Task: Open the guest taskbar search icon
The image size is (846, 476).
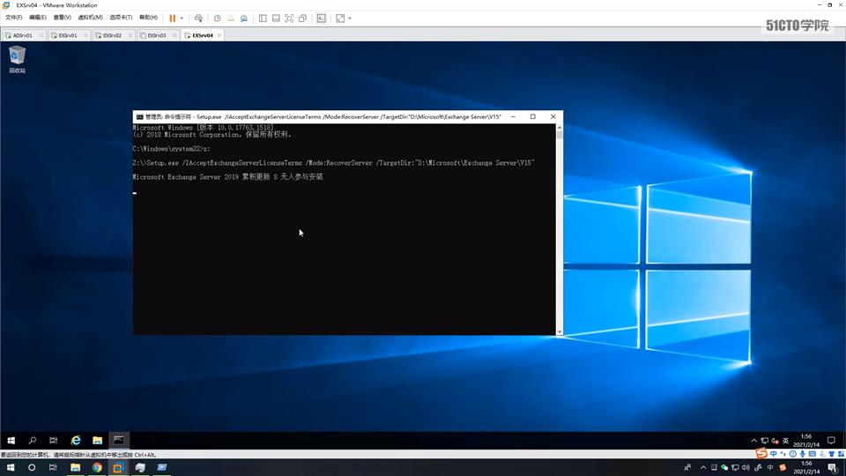Action: [x=33, y=441]
